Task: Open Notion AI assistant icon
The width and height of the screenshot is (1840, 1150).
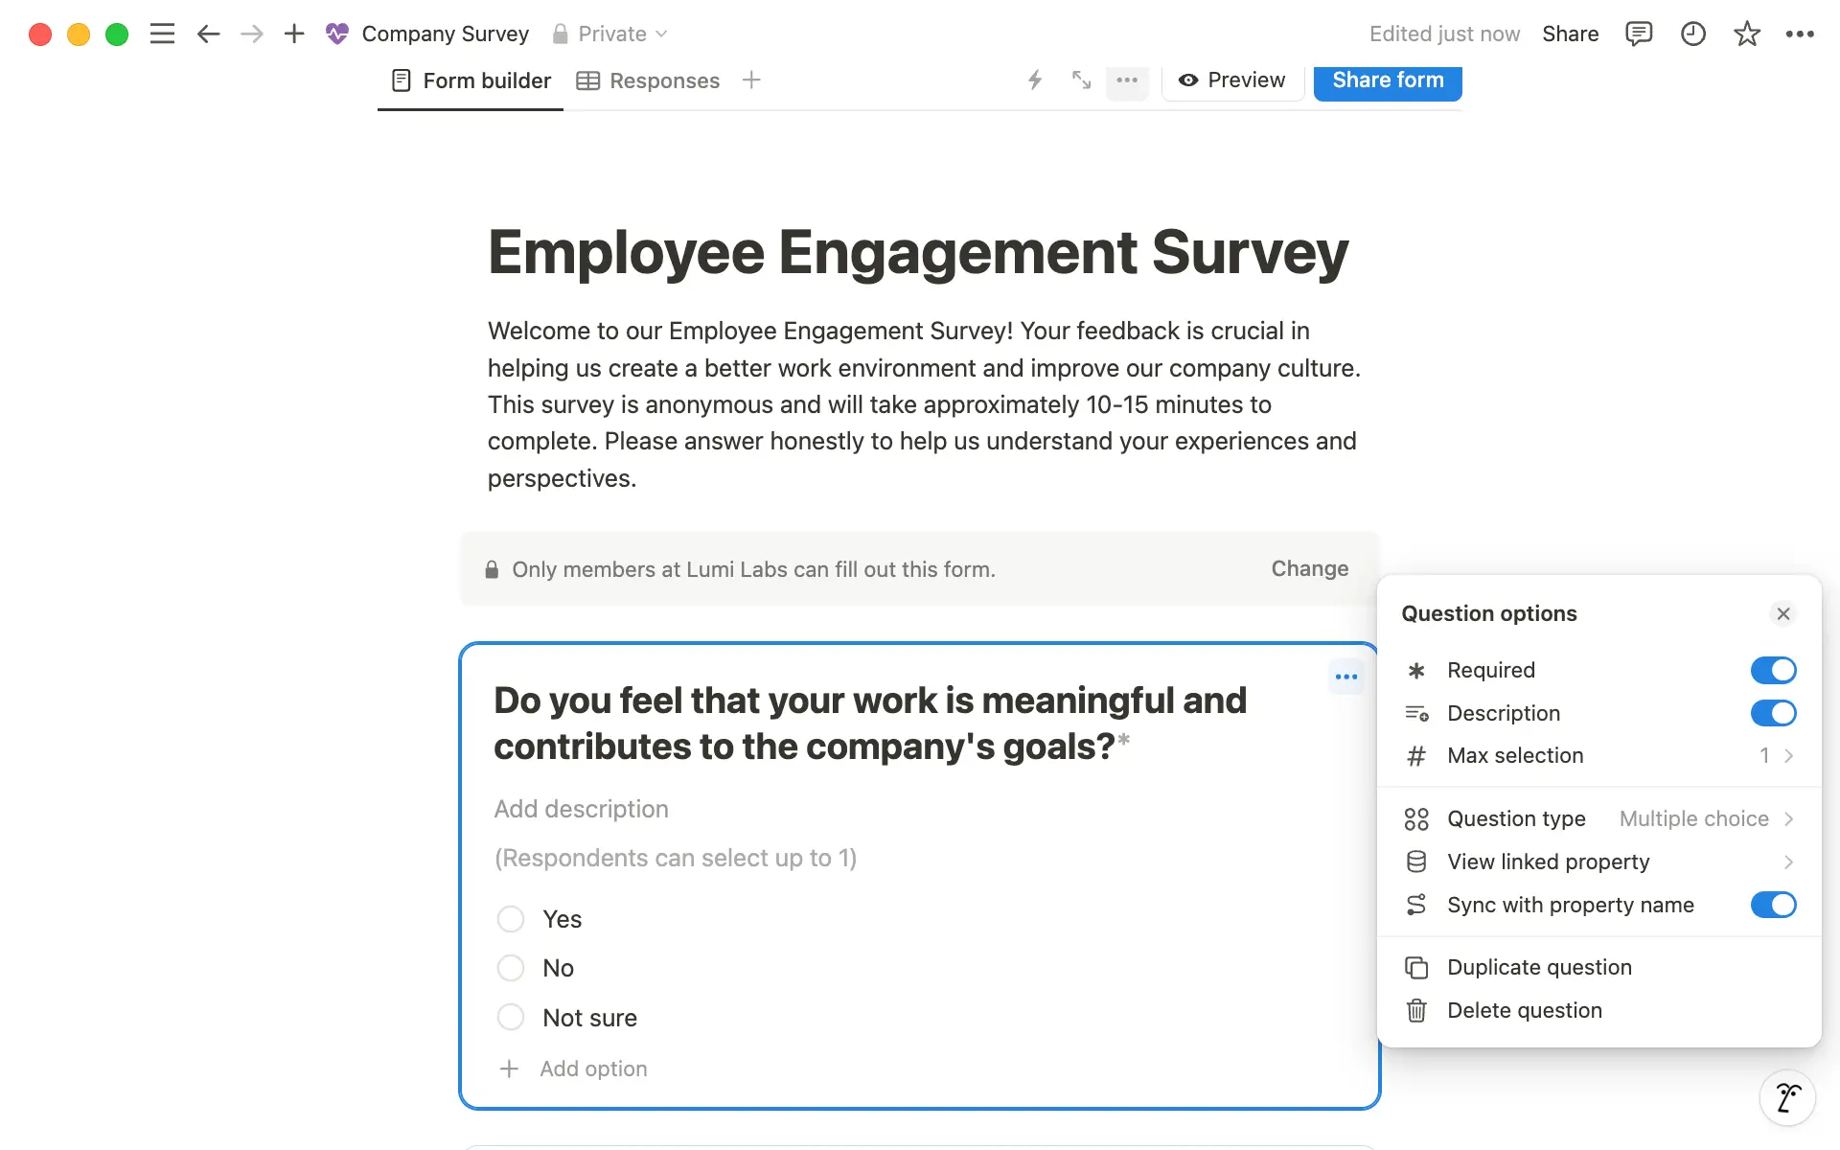Action: (1788, 1097)
